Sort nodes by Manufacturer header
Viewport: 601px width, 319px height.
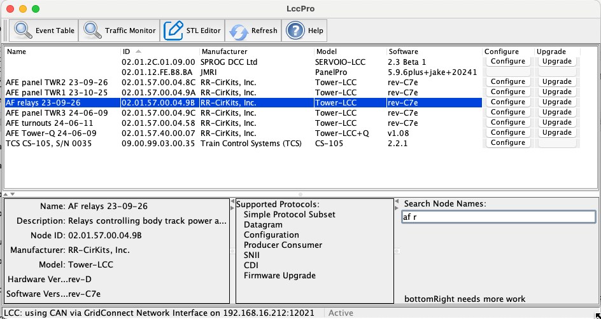256,51
